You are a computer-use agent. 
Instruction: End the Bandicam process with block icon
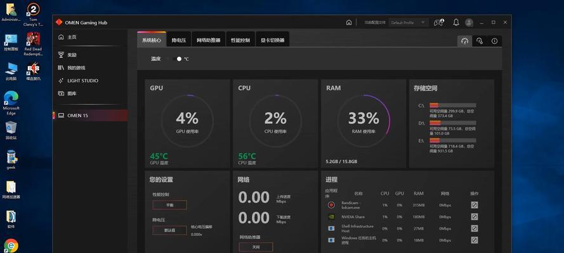pos(475,205)
